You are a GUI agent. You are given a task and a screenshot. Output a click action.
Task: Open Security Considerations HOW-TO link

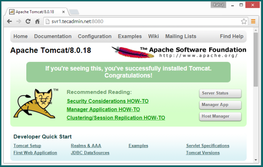pyautogui.click(x=107, y=101)
